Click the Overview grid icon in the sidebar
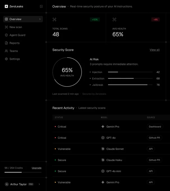The height and width of the screenshot is (191, 170). (6, 19)
